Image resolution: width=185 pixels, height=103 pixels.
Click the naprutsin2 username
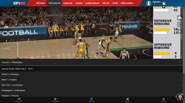tap(156, 2)
